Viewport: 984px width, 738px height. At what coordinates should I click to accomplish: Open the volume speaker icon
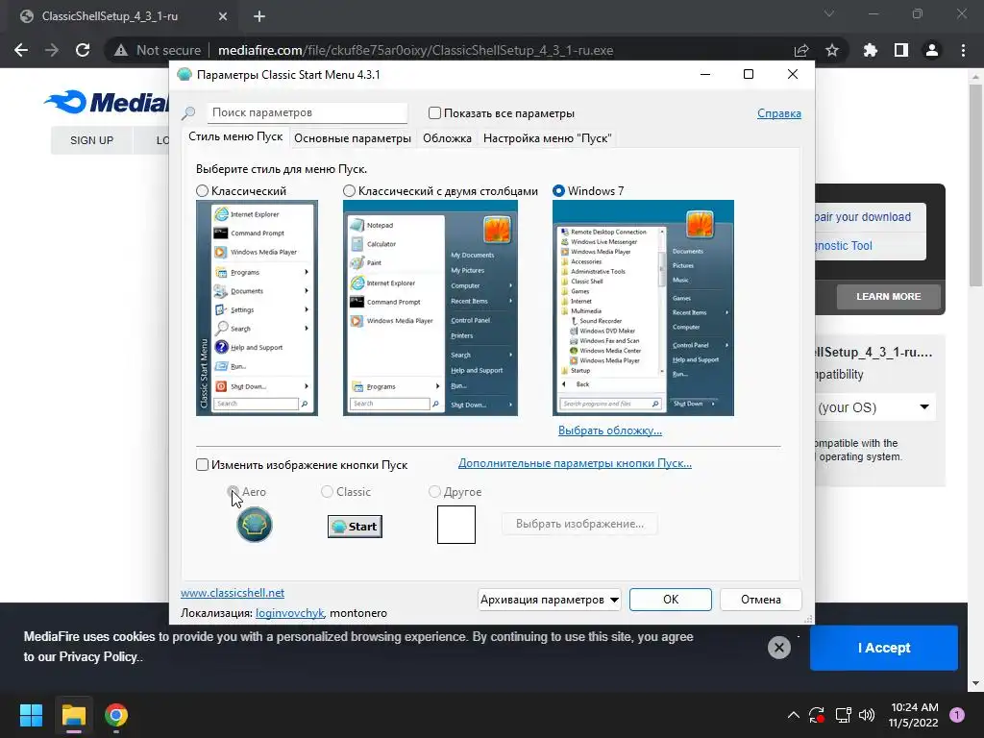[867, 715]
